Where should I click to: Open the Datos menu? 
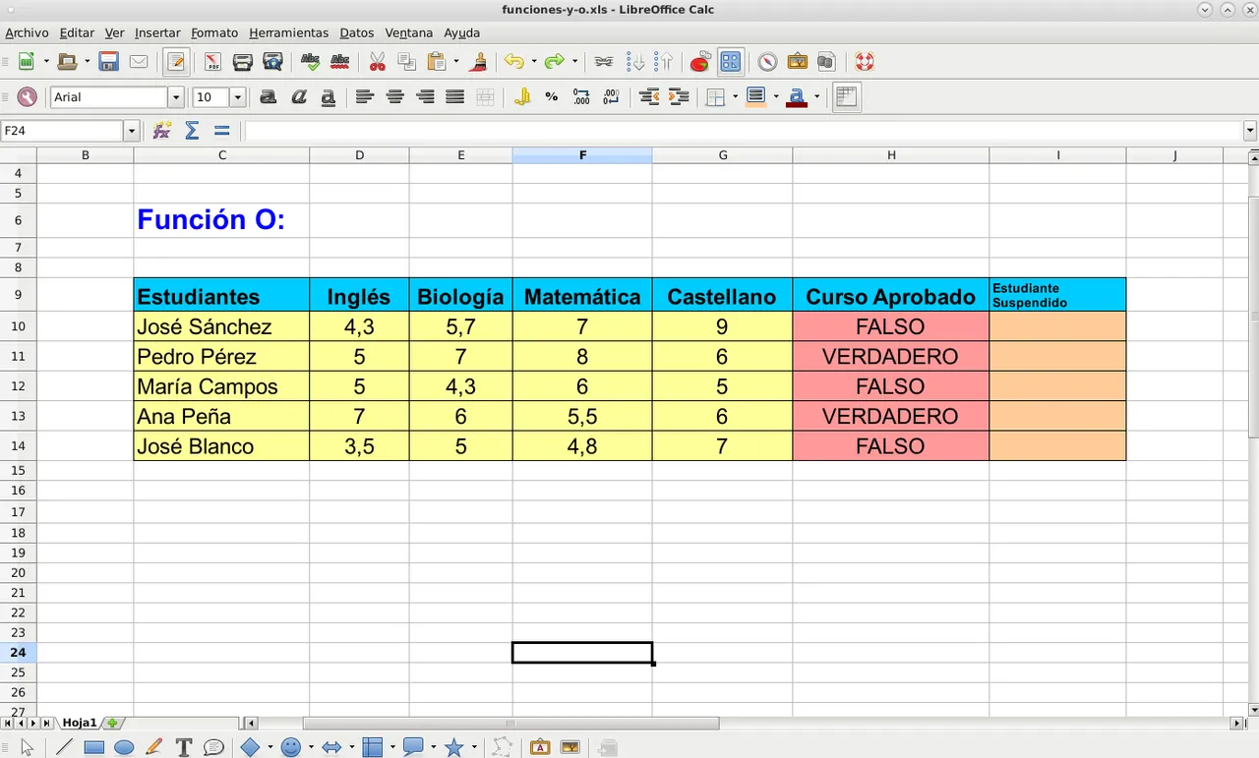click(356, 32)
